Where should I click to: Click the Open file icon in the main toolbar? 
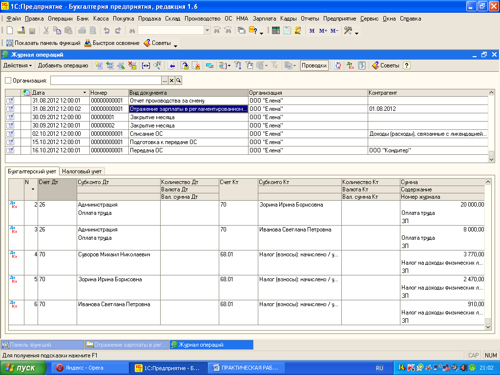pos(21,31)
